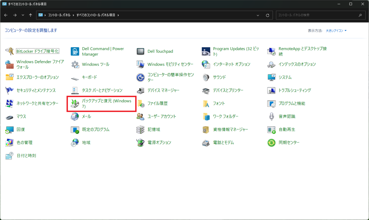Screen dimensions: 369x220
Task: Open エクスプローラーのオプション folder icon
Action: pyautogui.click(x=10, y=77)
